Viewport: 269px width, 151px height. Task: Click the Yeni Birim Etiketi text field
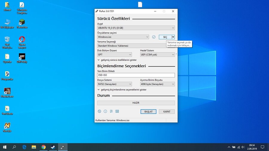(136, 75)
